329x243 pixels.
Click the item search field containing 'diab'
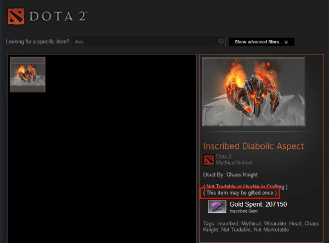point(149,41)
